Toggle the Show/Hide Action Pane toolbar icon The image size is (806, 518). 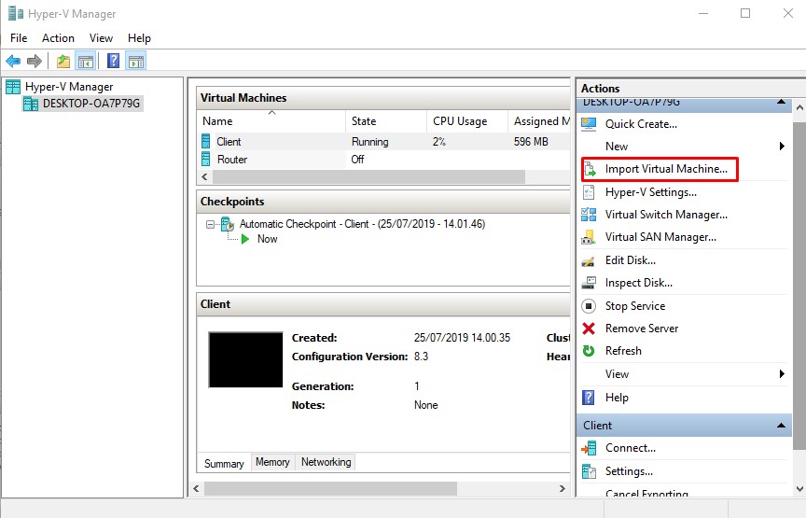click(136, 62)
